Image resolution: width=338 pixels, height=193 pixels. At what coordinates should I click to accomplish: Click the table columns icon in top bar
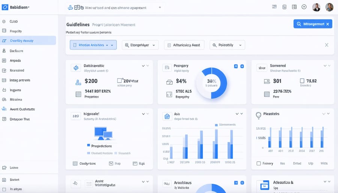click(x=294, y=7)
